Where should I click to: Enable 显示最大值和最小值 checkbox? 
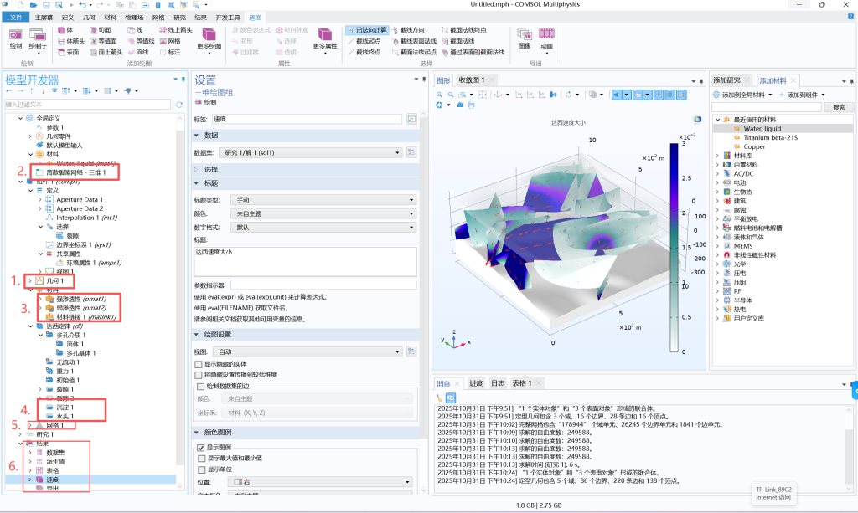(x=199, y=459)
